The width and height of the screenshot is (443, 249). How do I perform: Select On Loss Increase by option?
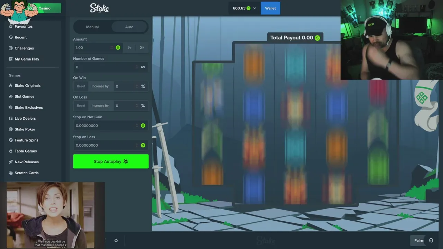tap(100, 106)
